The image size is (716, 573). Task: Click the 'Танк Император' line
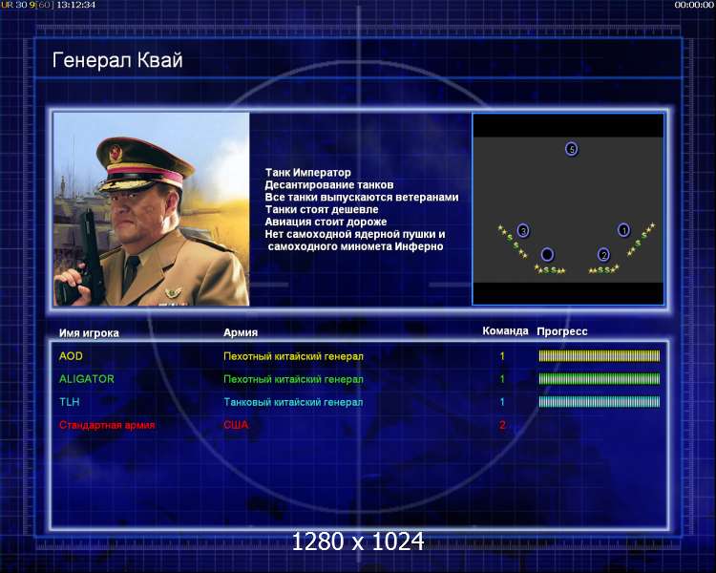click(x=308, y=173)
